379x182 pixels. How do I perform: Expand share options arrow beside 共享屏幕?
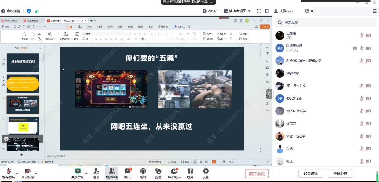click(86, 173)
